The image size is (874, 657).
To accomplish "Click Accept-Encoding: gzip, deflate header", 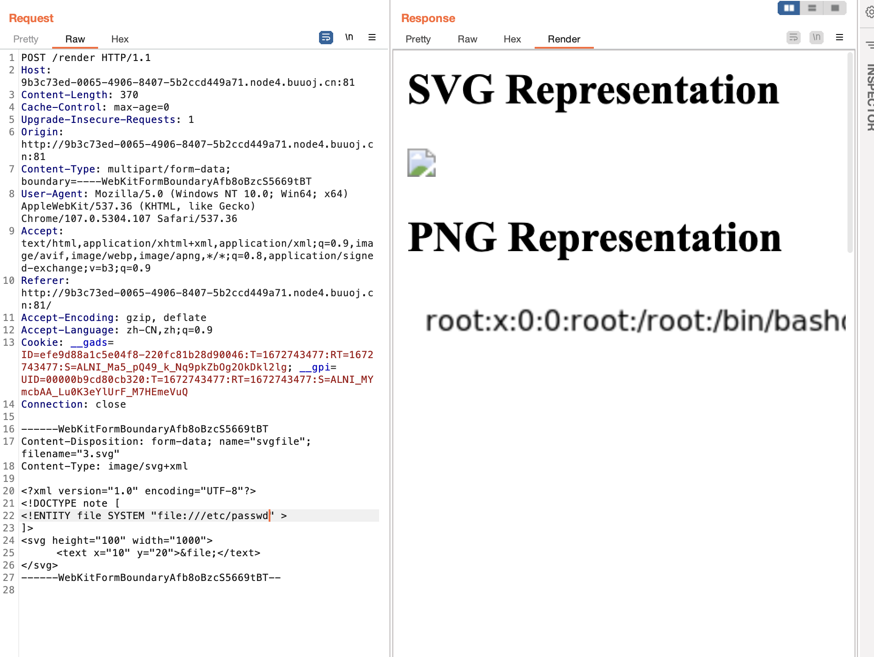I will pos(114,317).
